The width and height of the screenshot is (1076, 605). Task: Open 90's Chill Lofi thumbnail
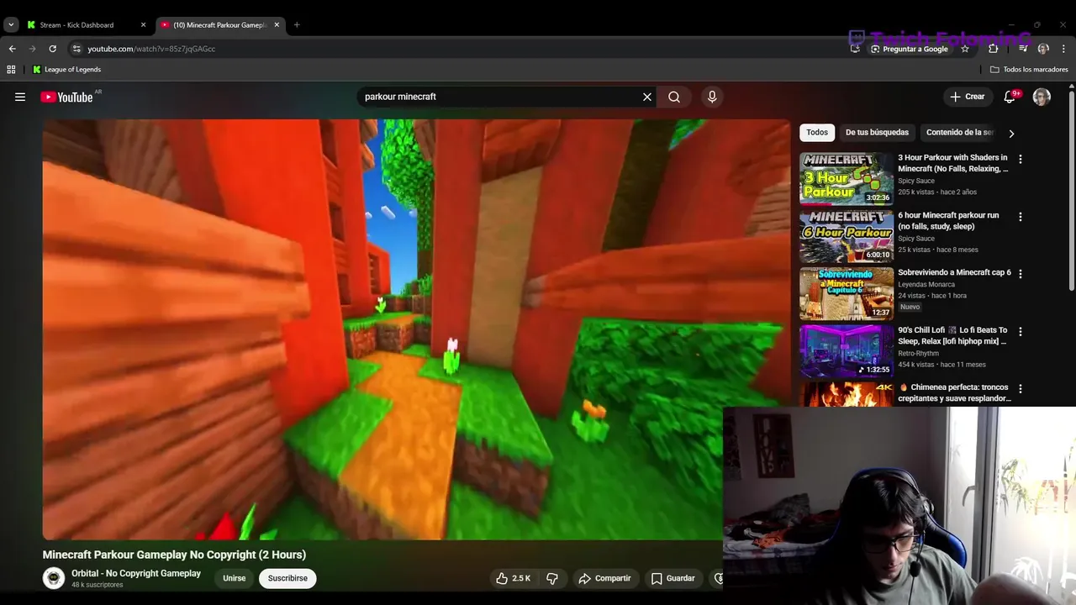[x=847, y=351]
